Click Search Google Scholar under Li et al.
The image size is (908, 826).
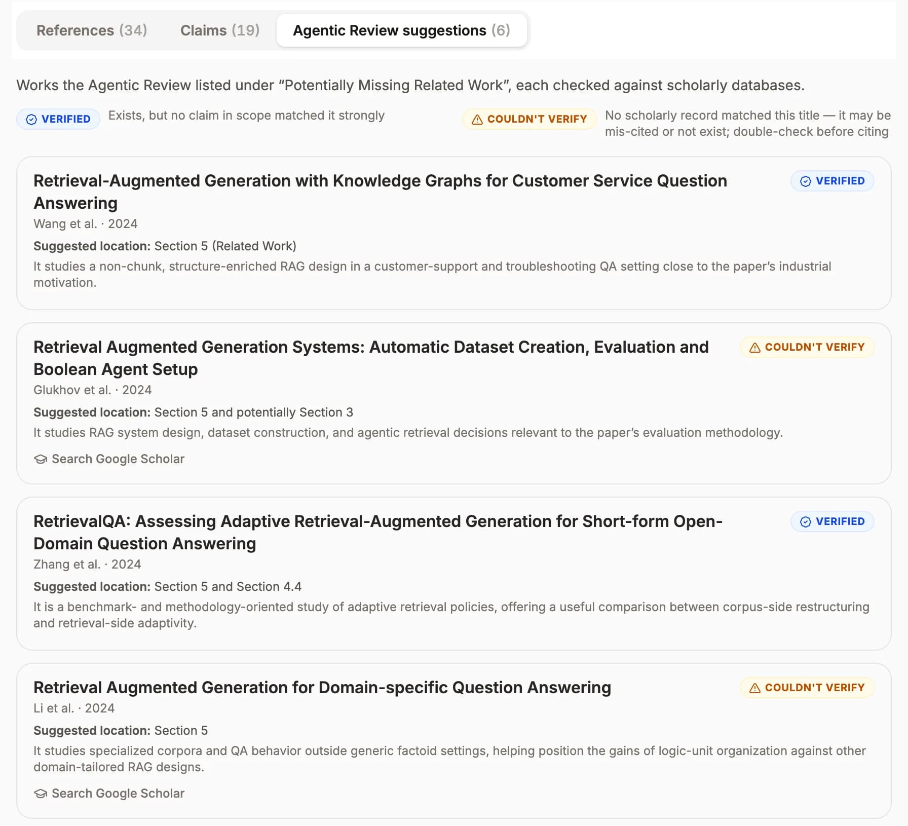(109, 794)
